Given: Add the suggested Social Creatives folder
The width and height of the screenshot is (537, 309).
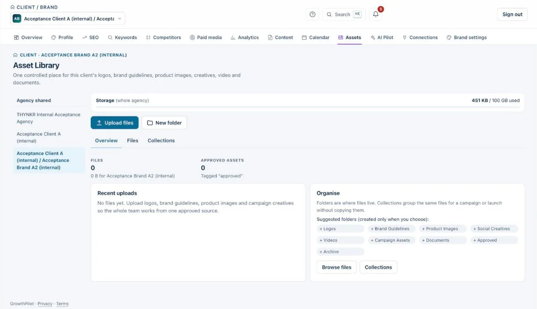Looking at the screenshot, I should pyautogui.click(x=494, y=229).
